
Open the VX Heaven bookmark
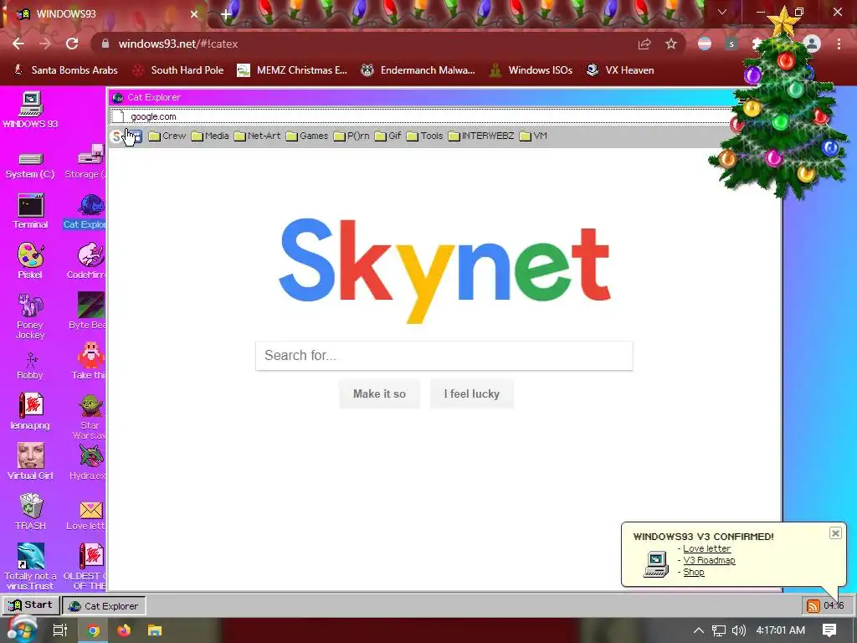620,70
